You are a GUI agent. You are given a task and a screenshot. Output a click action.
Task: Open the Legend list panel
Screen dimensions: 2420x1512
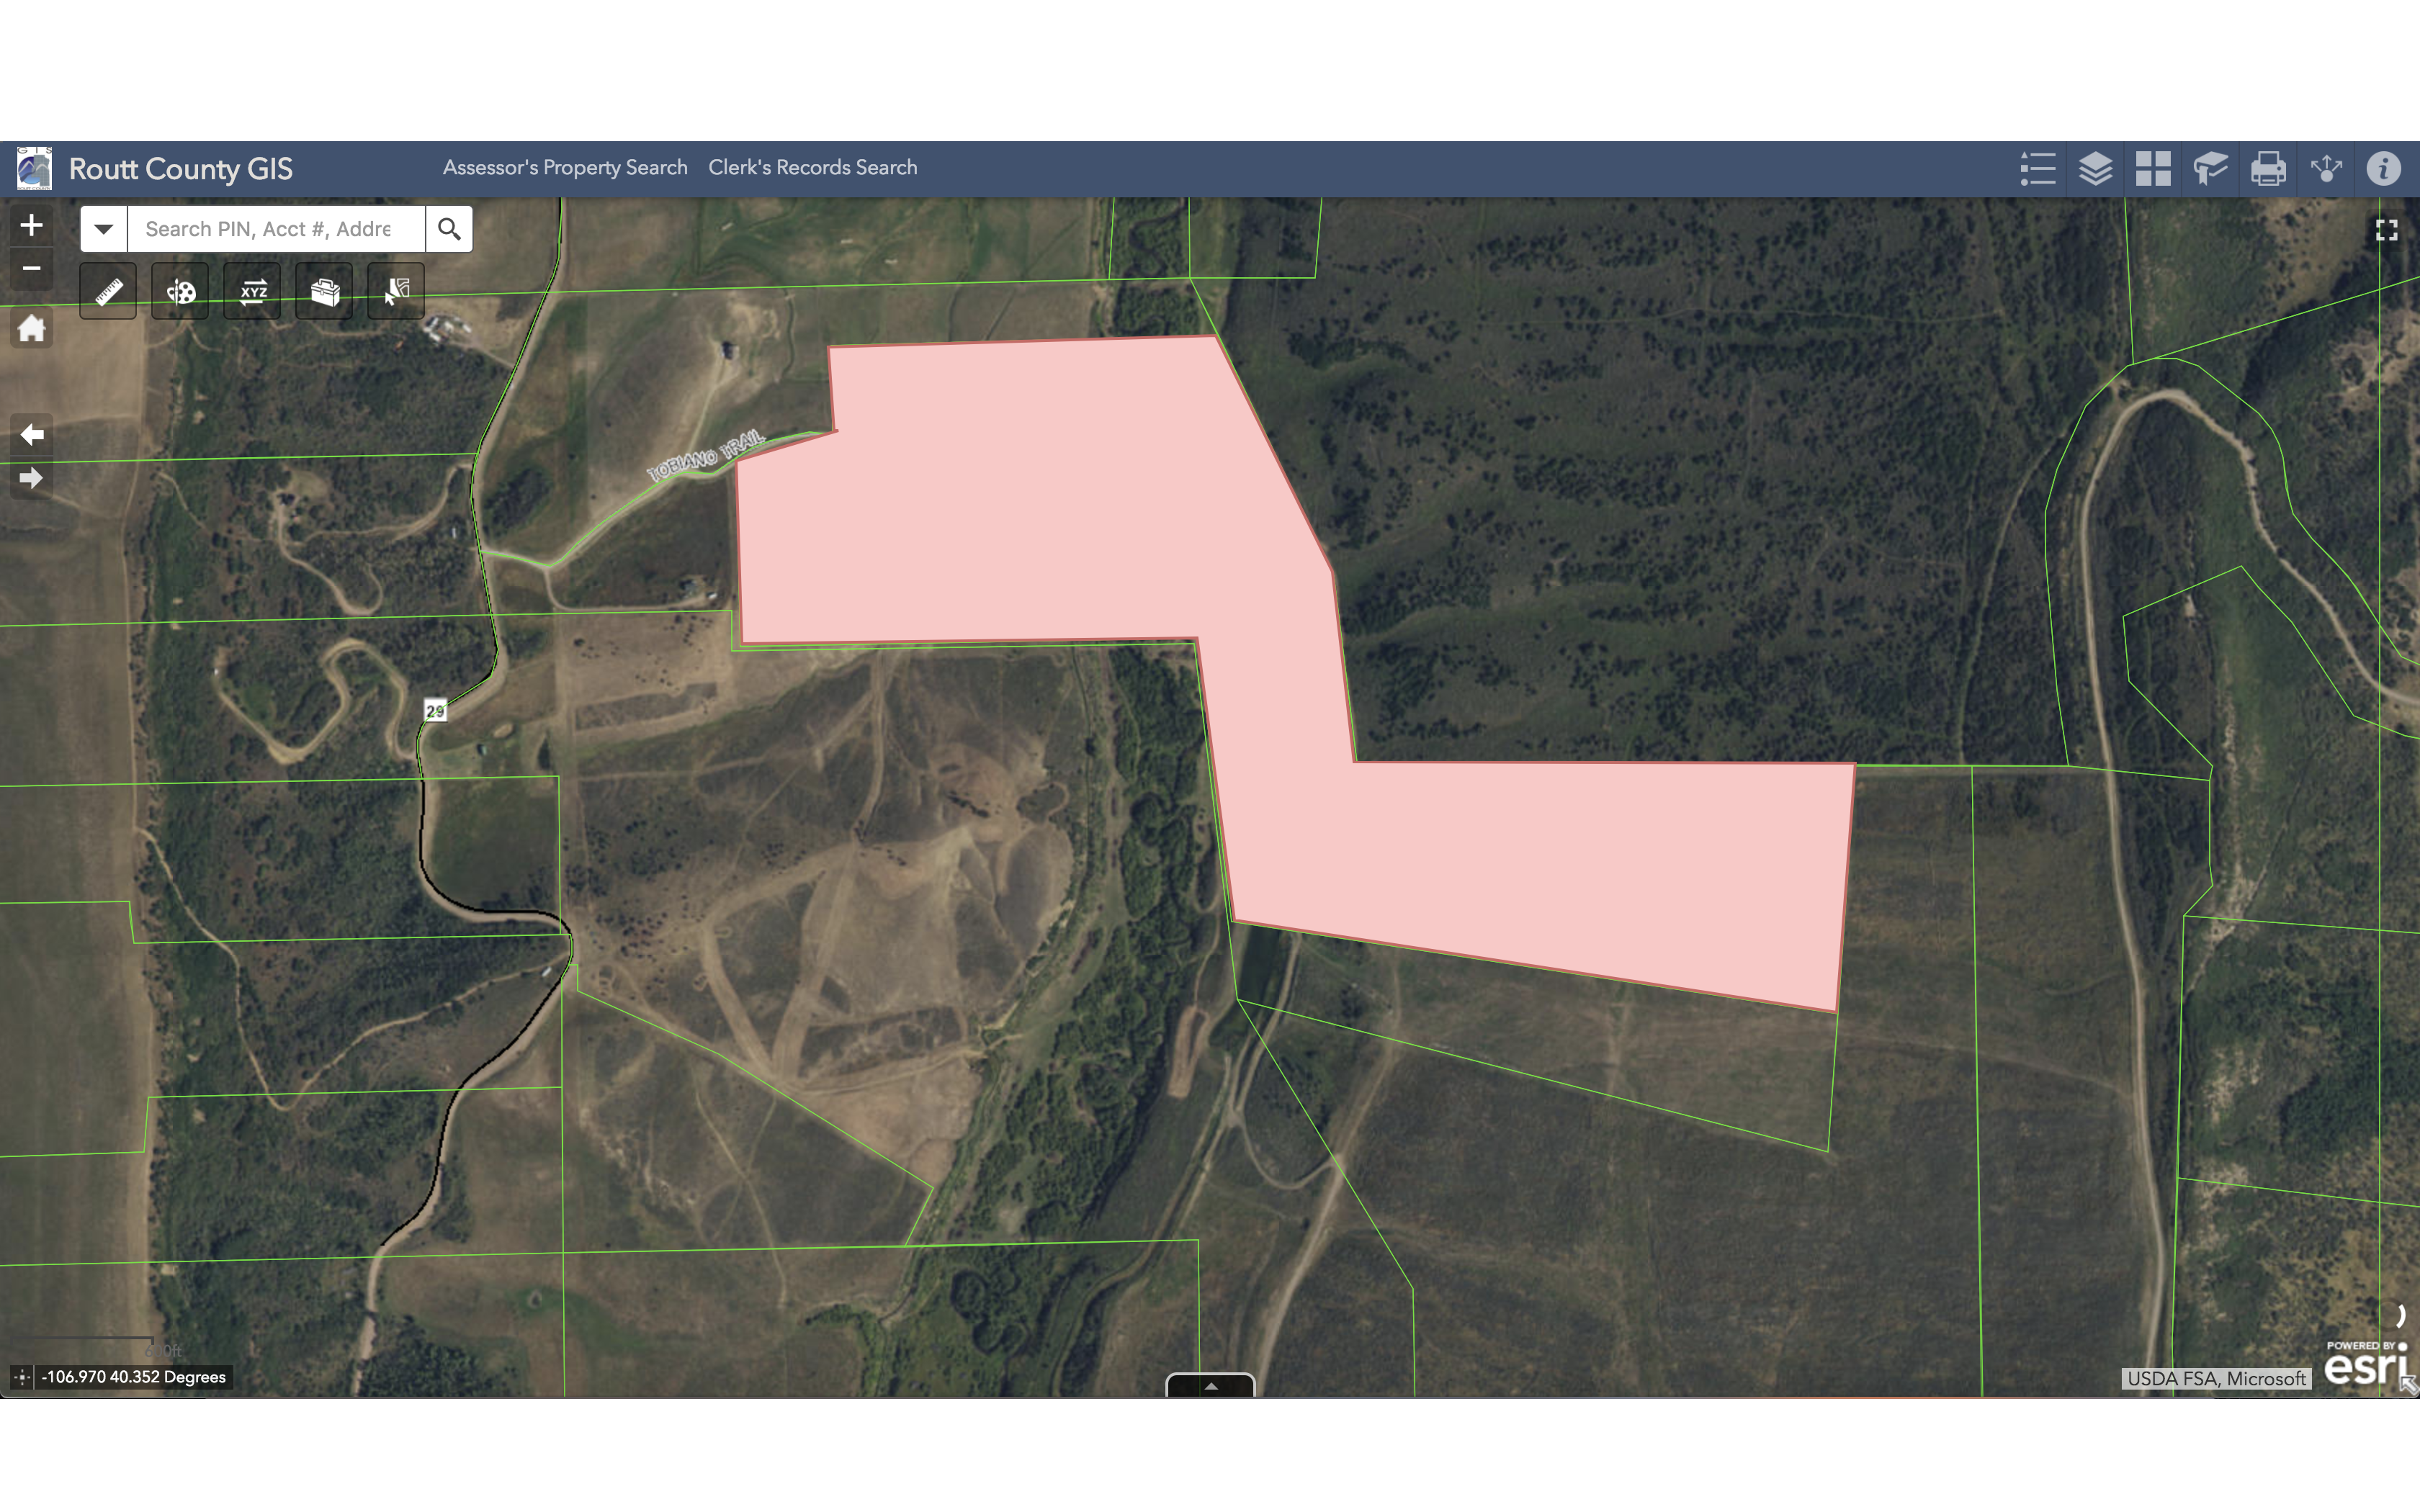point(2037,169)
